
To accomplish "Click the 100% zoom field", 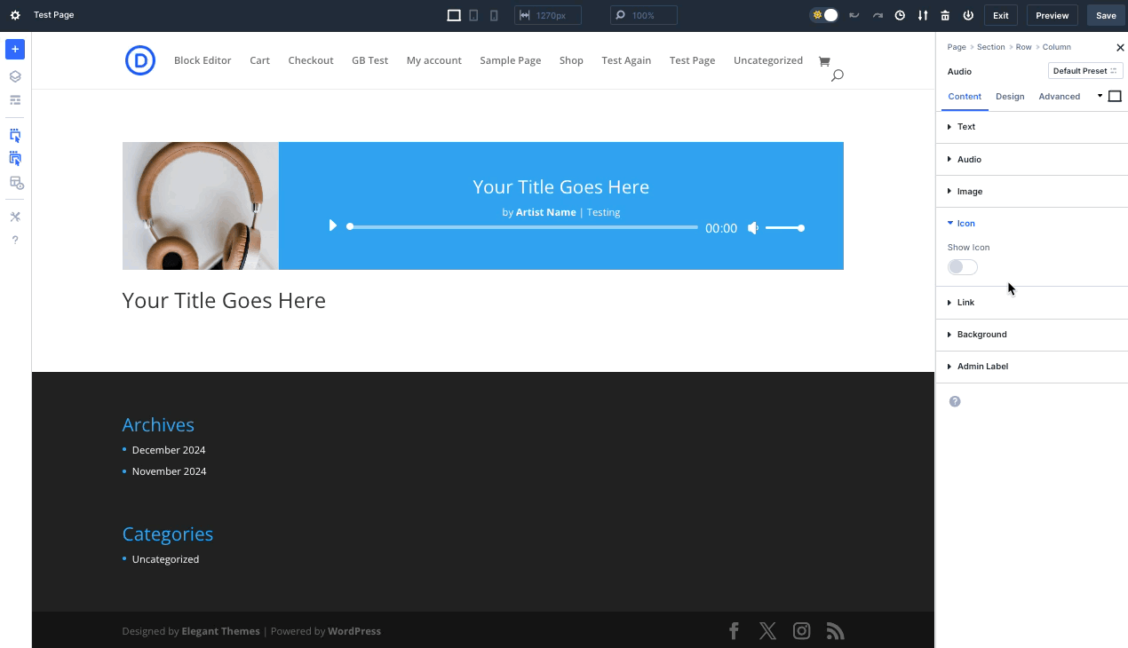I will (x=644, y=15).
